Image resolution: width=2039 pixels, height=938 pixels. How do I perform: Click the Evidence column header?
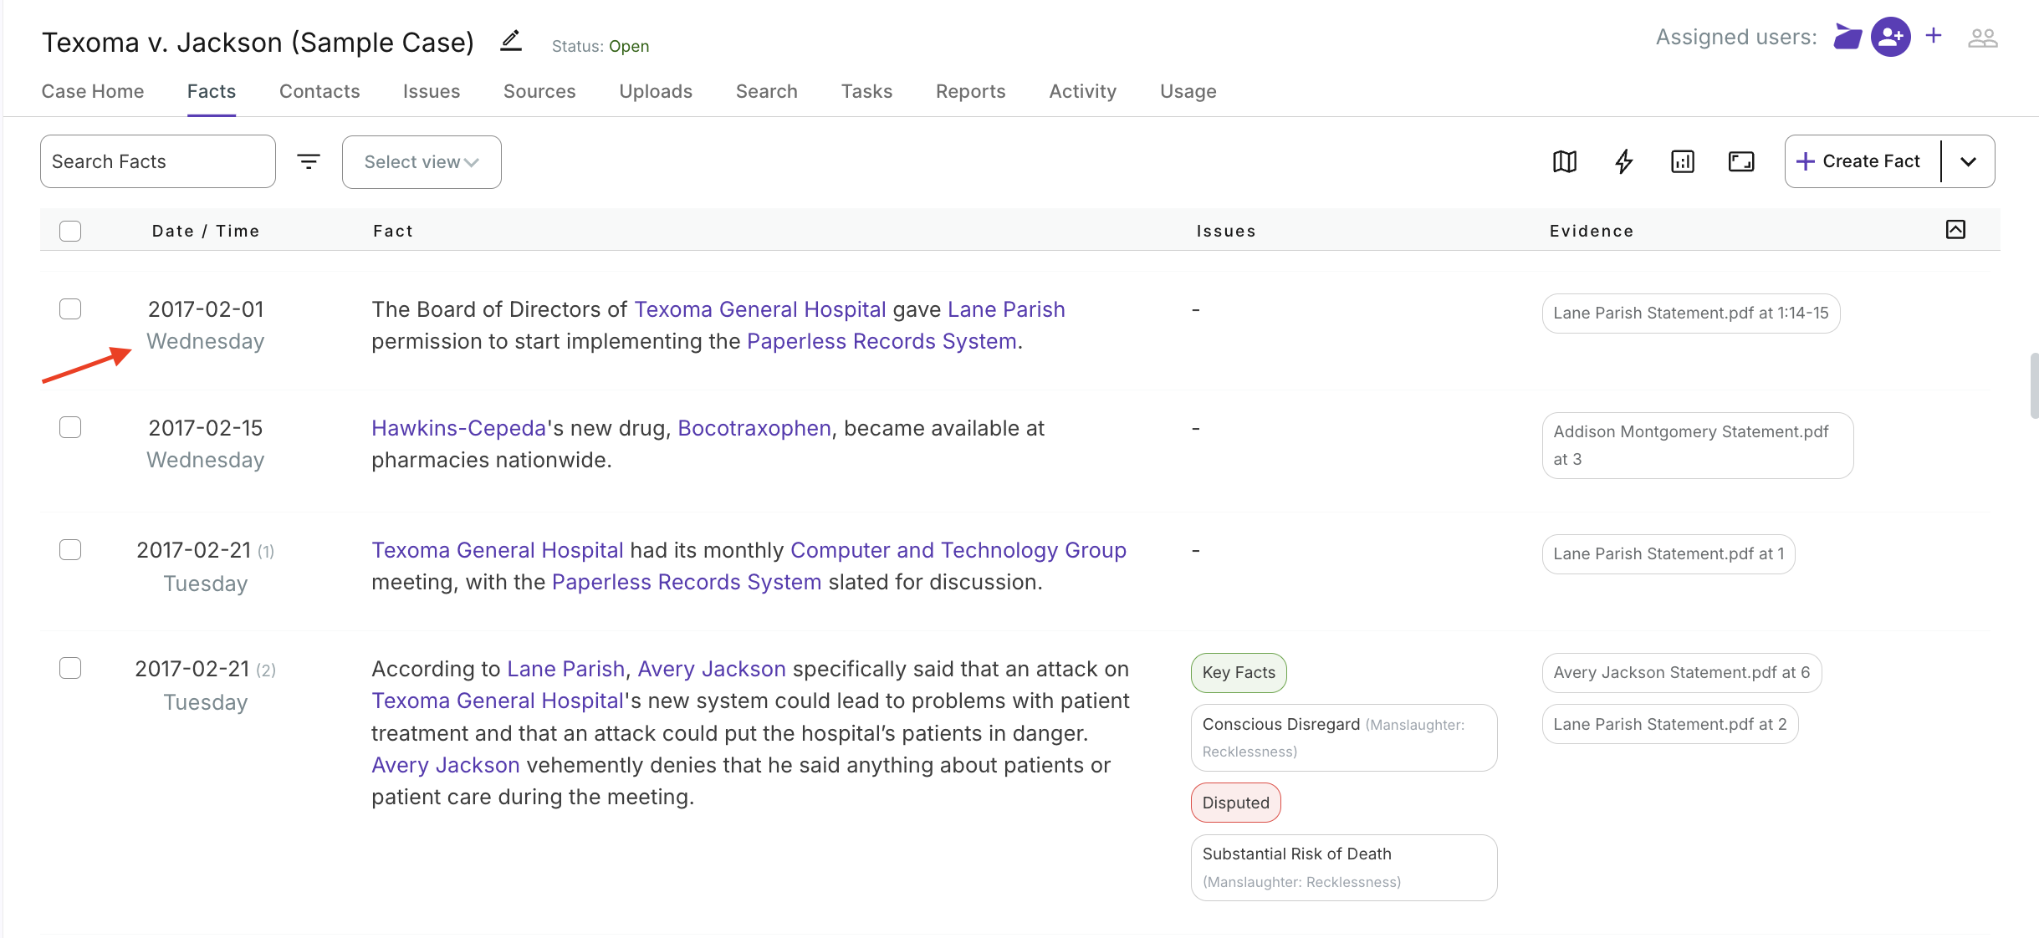[1592, 231]
